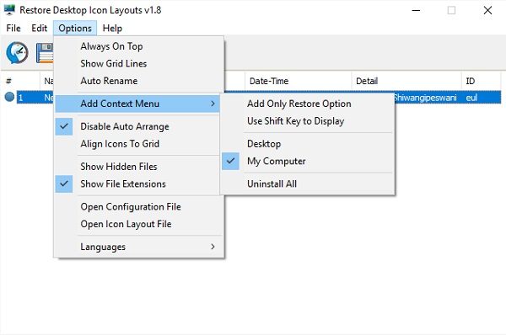Sort by the Detail column header

(406, 81)
